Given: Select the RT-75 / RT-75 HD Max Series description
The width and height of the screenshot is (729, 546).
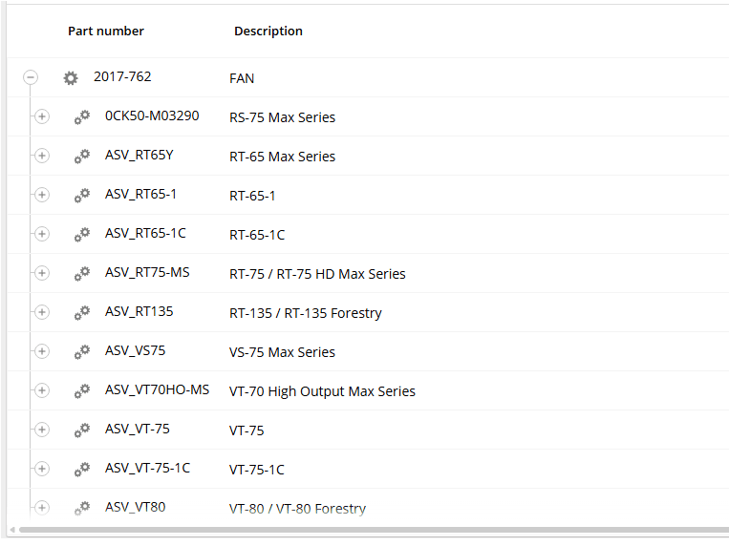Looking at the screenshot, I should pos(317,274).
